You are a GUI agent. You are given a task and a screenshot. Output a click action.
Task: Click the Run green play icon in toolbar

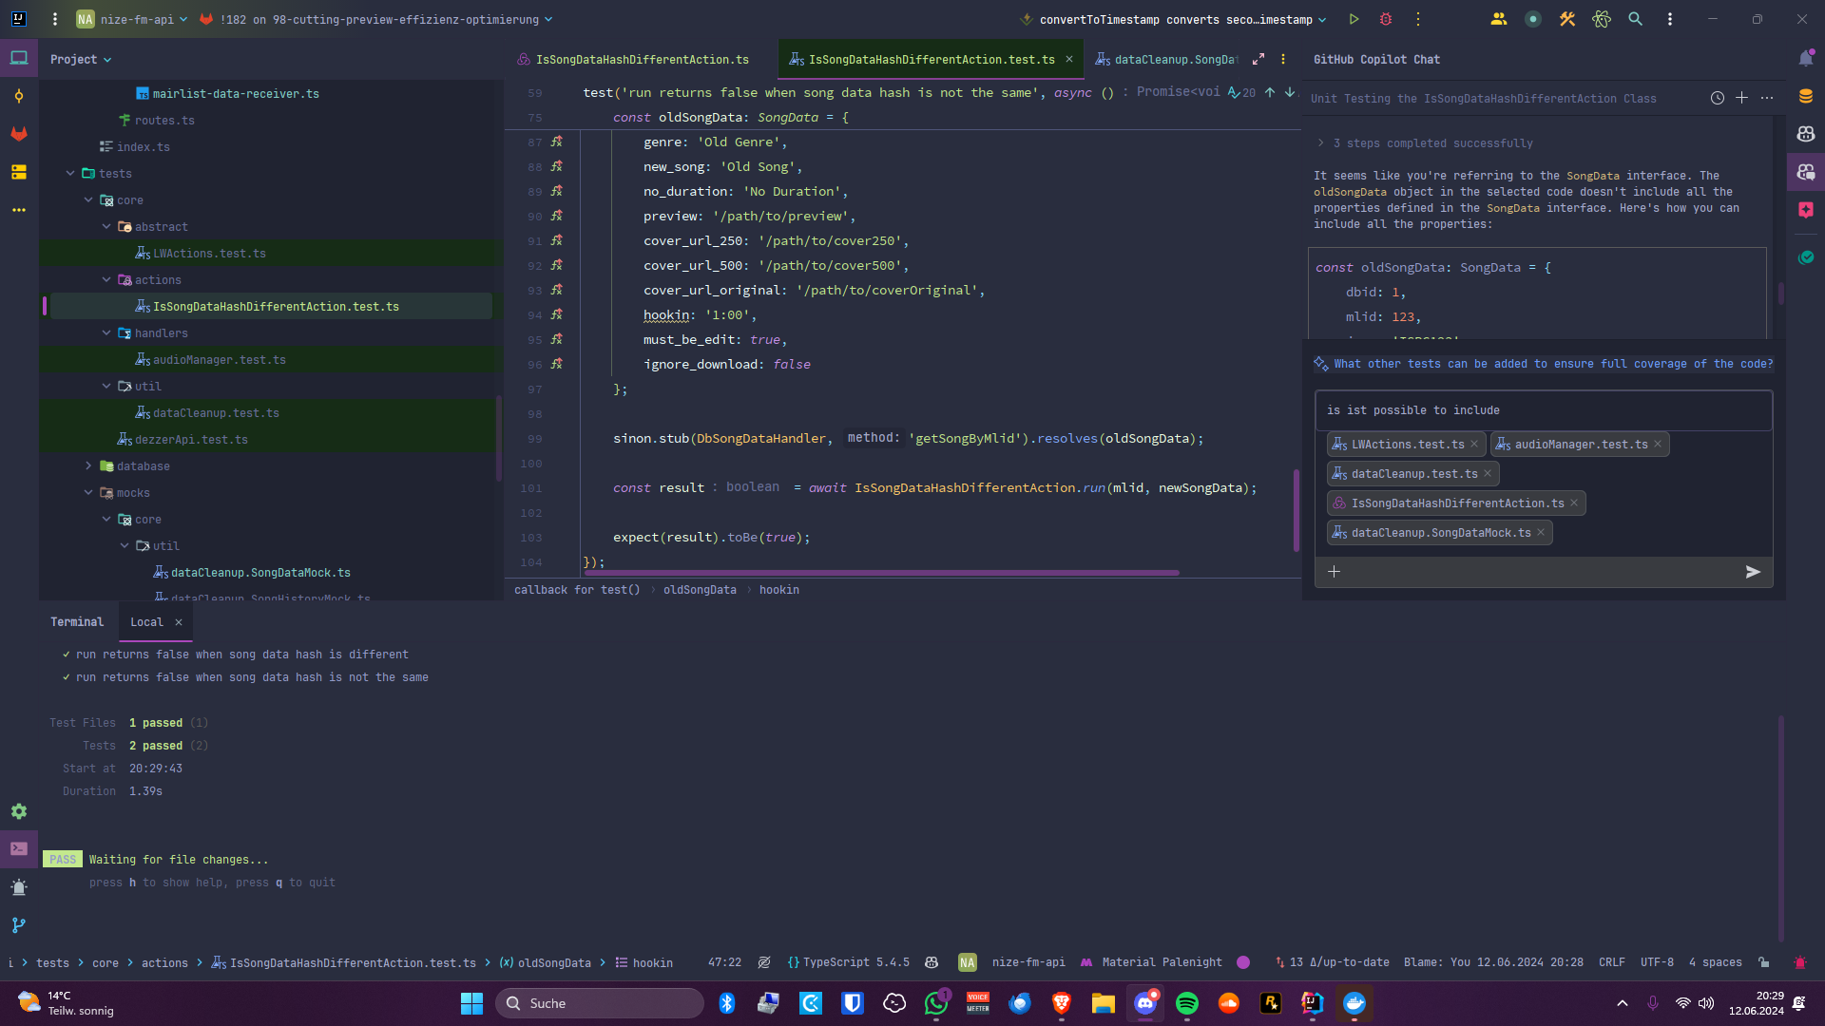1354,19
